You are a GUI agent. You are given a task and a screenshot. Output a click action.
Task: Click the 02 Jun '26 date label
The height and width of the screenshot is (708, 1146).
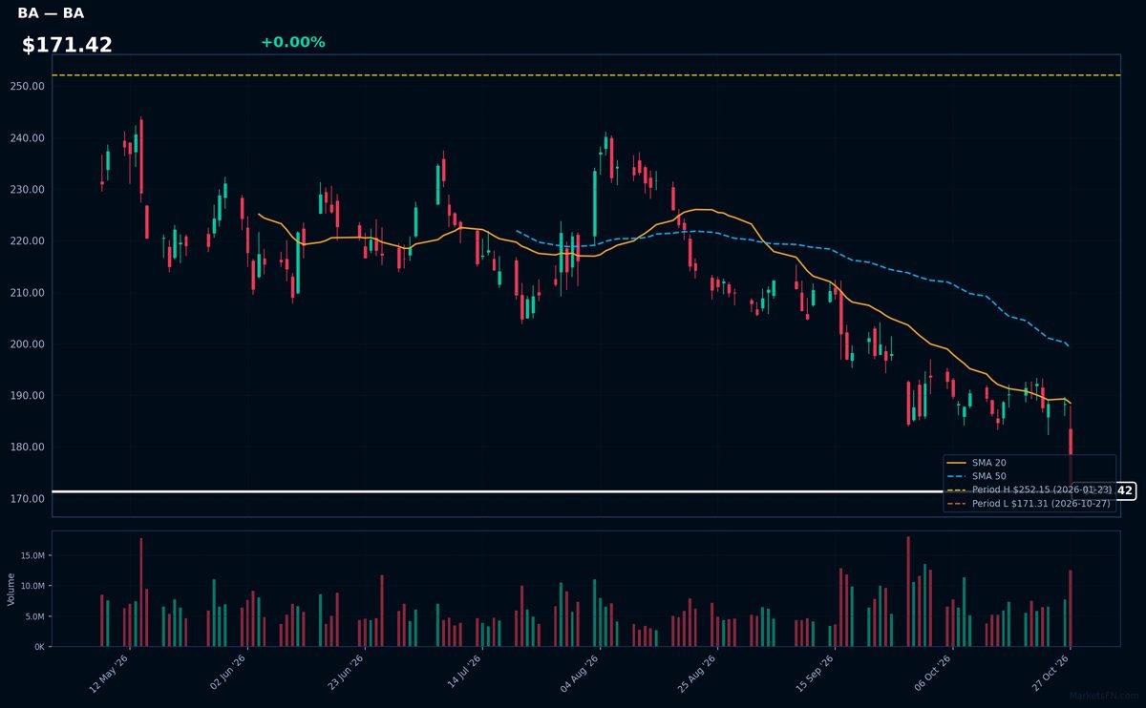tap(227, 674)
